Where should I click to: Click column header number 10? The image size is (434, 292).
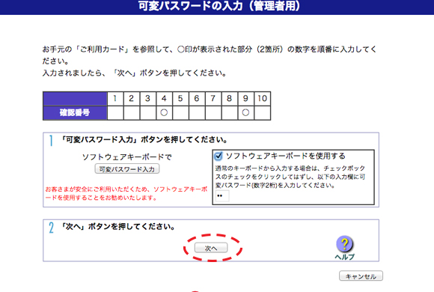262,98
